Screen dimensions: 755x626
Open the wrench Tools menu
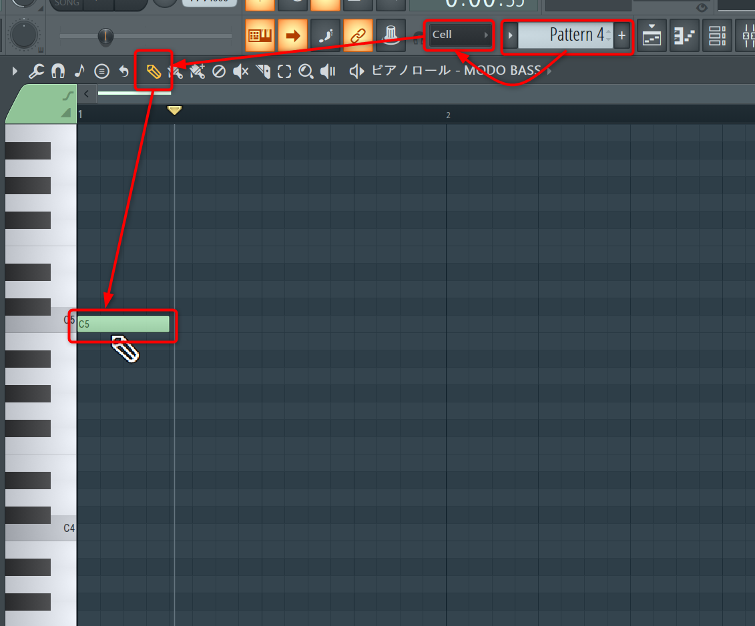point(36,71)
